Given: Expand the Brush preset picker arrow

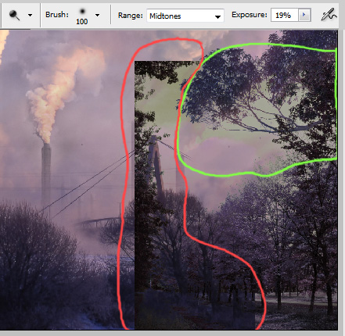Looking at the screenshot, I should tap(97, 15).
